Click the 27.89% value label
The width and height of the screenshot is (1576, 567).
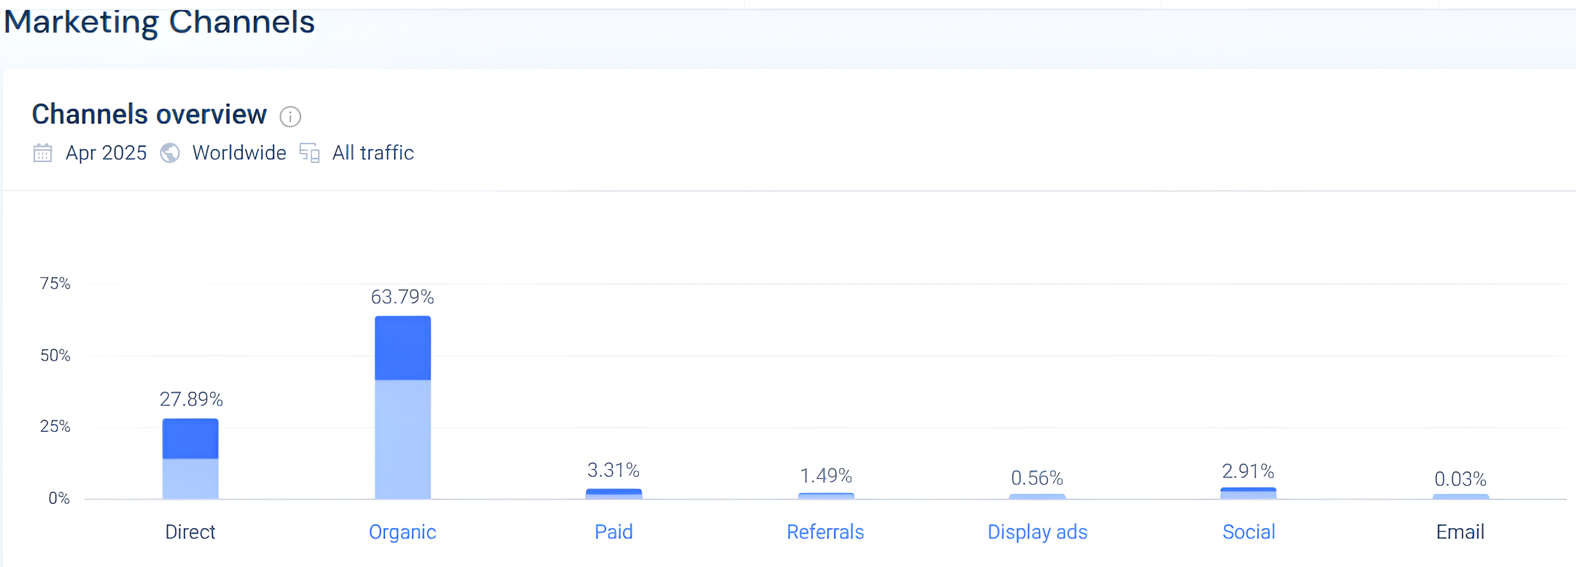click(x=191, y=399)
